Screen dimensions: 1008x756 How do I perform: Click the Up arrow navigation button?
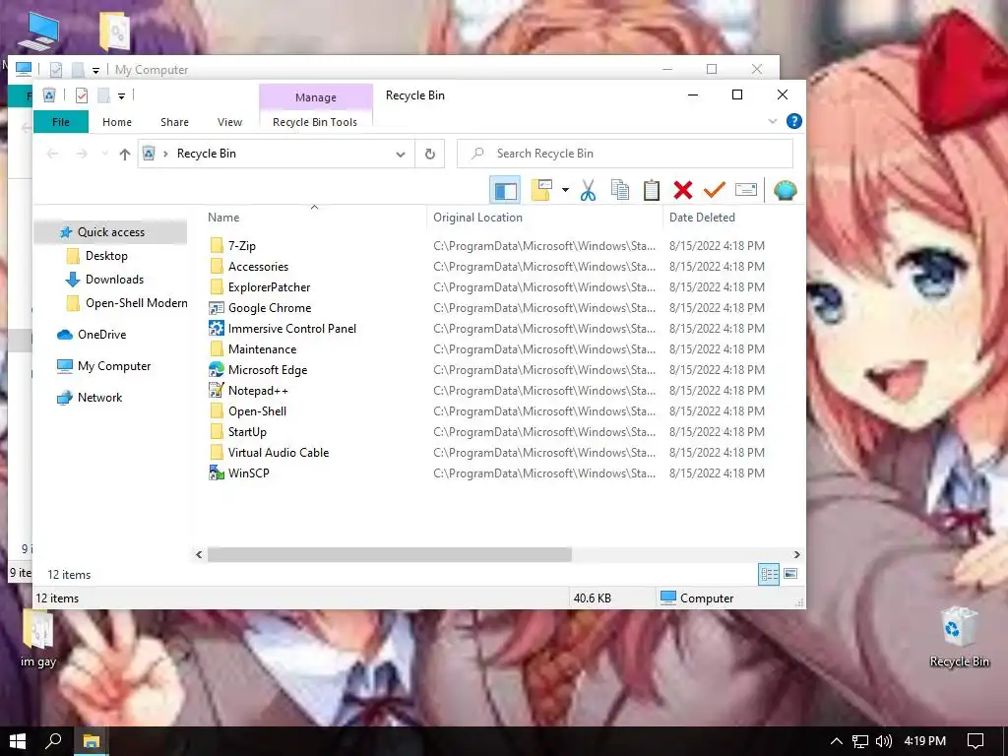pyautogui.click(x=125, y=154)
